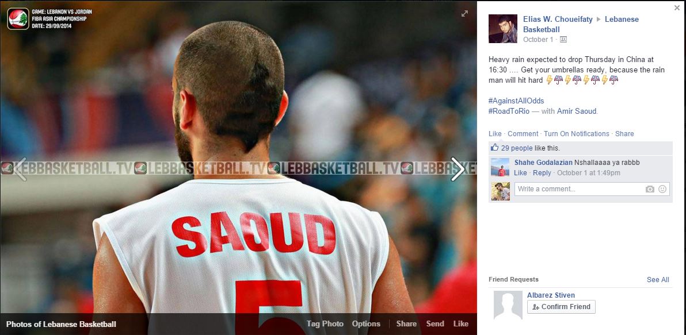This screenshot has height=335, width=686.
Task: Go to the previous photo arrow
Action: tap(20, 169)
